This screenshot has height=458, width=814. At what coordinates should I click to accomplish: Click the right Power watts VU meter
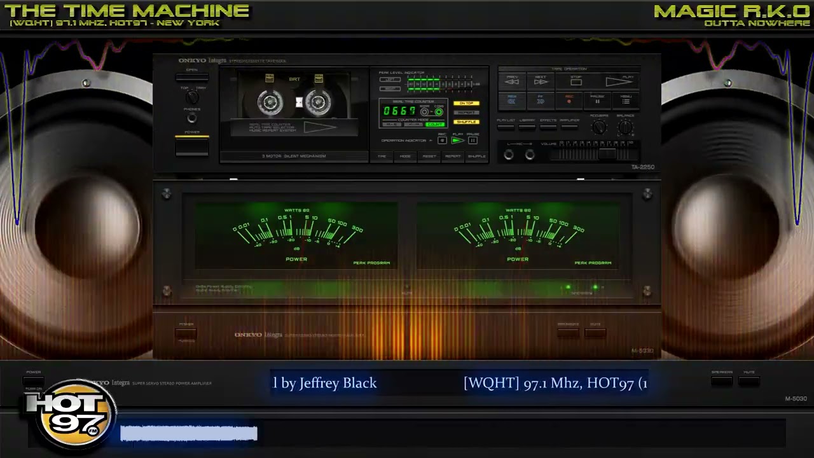coord(518,236)
